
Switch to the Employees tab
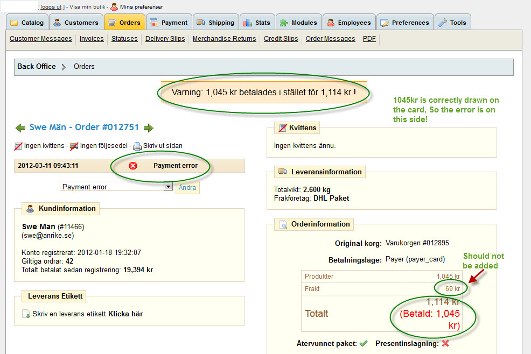point(349,23)
